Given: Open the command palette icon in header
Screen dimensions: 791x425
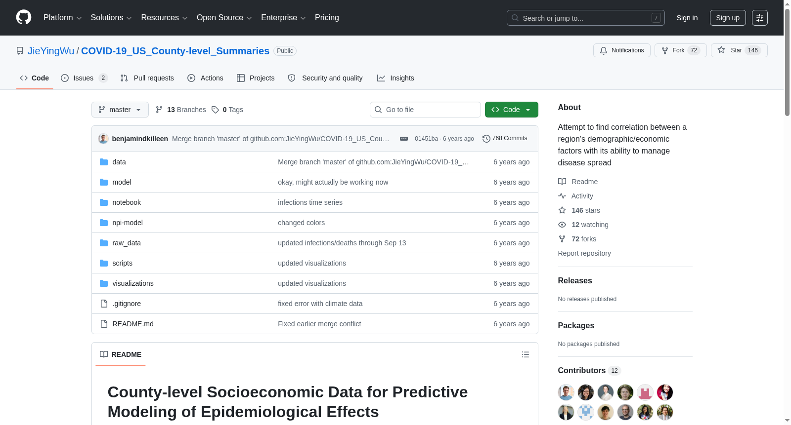Looking at the screenshot, I should pyautogui.click(x=760, y=18).
